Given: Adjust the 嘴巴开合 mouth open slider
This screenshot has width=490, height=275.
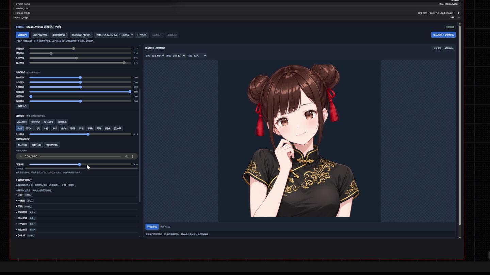Looking at the screenshot, I should click(x=80, y=97).
